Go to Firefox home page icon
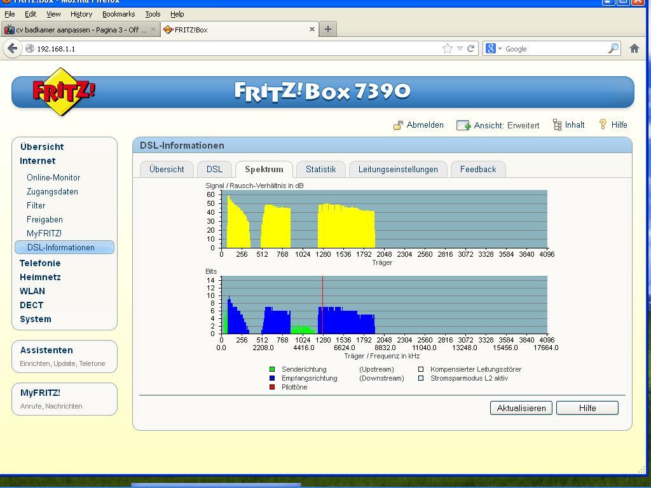 (x=634, y=48)
